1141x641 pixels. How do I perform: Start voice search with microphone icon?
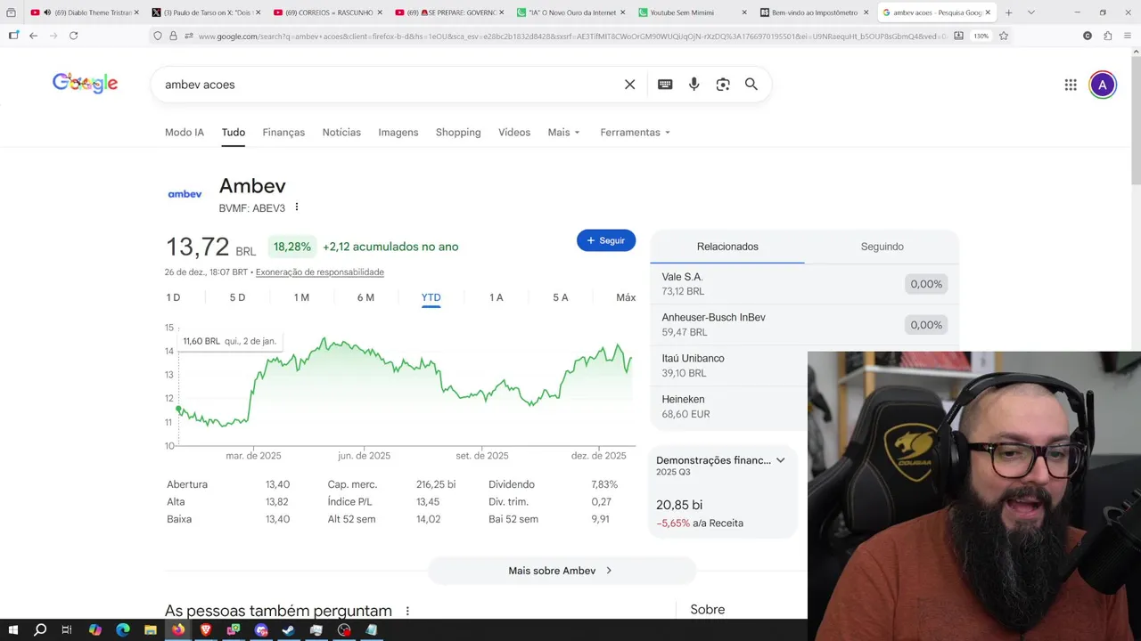pyautogui.click(x=694, y=85)
